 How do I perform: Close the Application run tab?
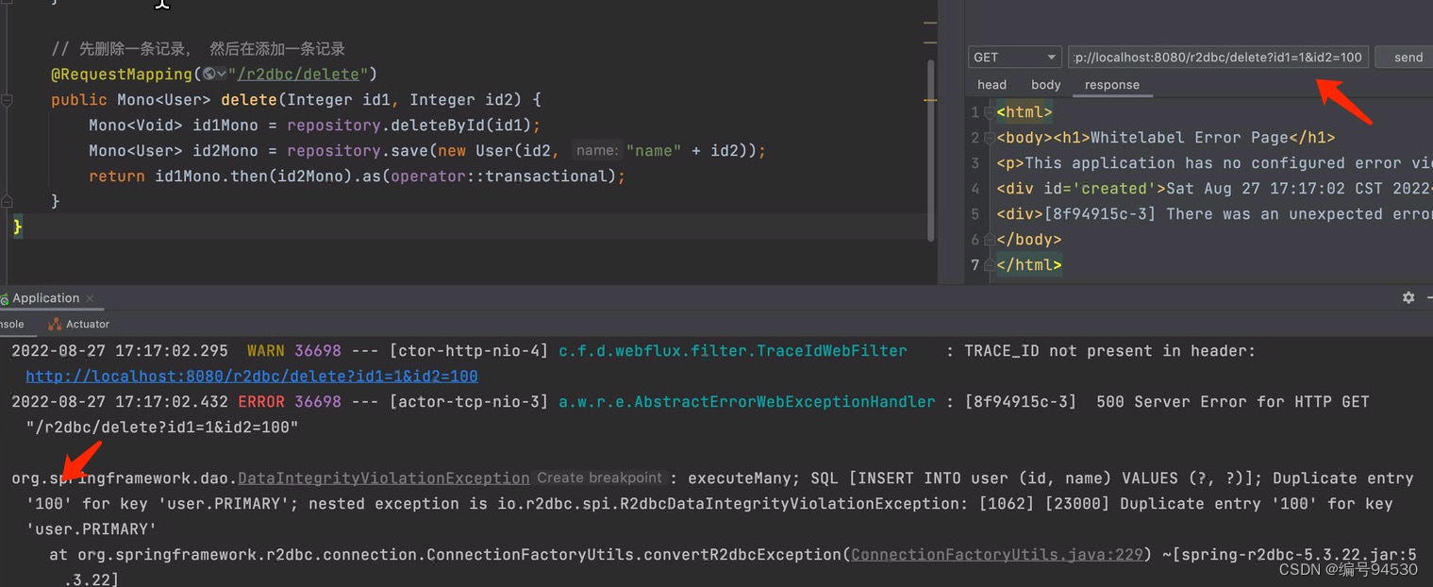(x=91, y=299)
